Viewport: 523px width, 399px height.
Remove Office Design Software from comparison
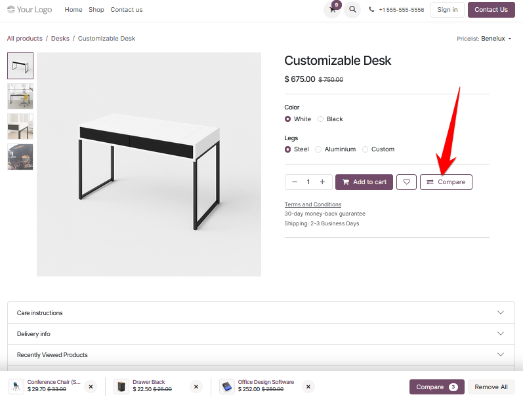click(x=308, y=387)
